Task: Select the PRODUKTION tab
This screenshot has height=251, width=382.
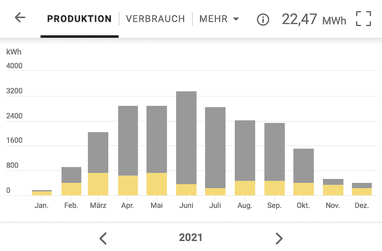Action: pos(79,19)
